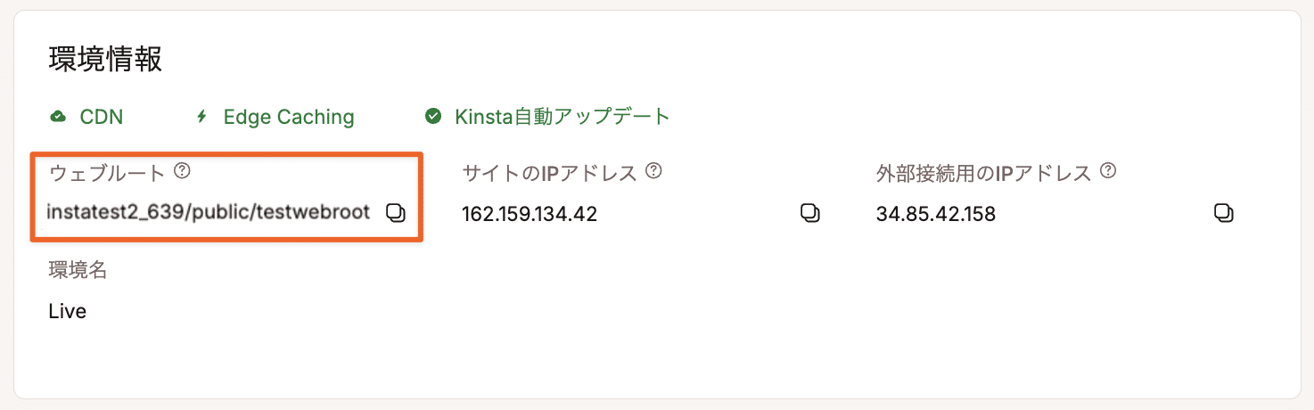Click the CDN cloud icon
This screenshot has width=1314, height=410.
[58, 117]
